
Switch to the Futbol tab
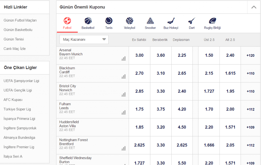[x=67, y=23]
